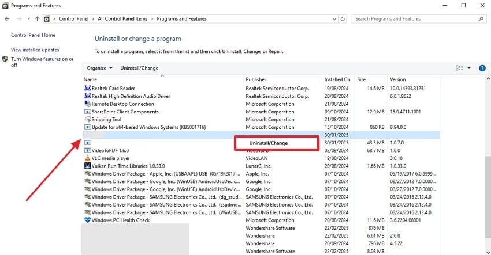Open the Organize dropdown menu

point(99,68)
